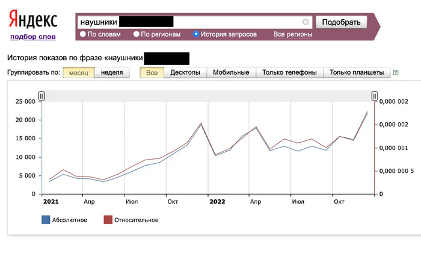Group data by месяц
The width and height of the screenshot is (421, 253).
point(78,72)
